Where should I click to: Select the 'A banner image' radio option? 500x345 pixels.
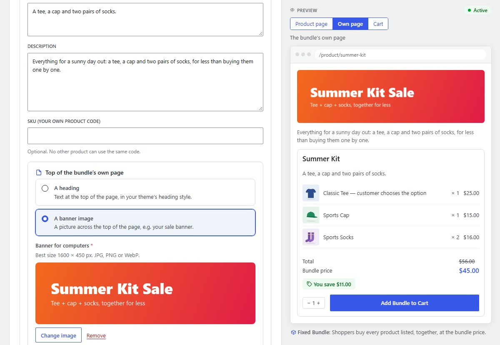pos(45,219)
